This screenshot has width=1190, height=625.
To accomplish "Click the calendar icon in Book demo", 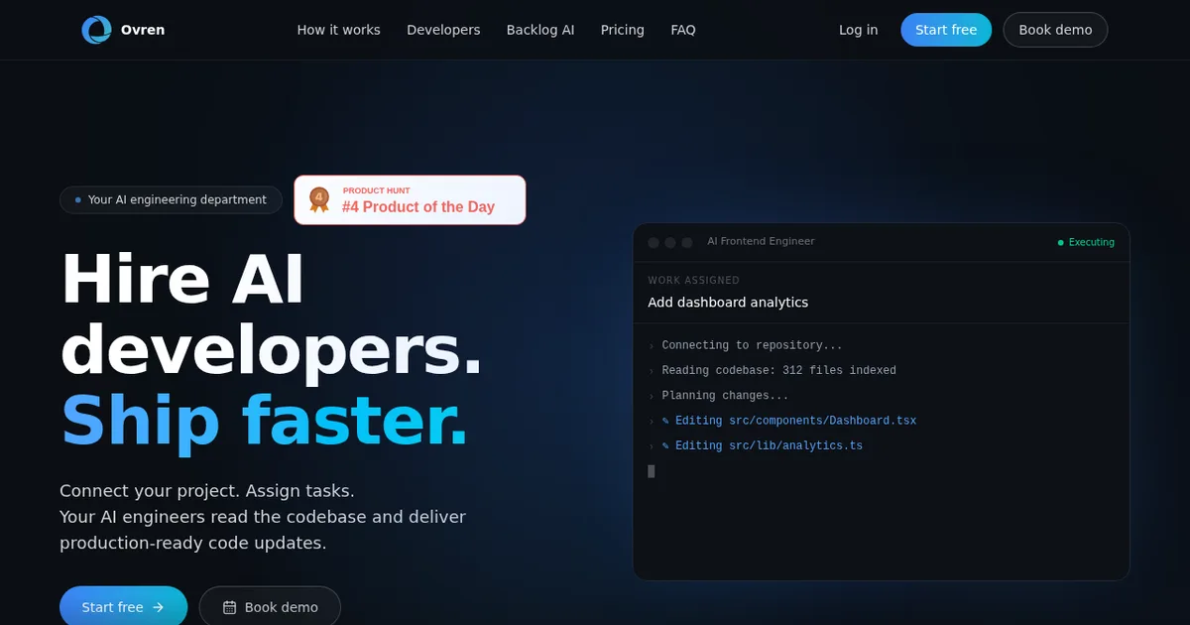I will click(x=229, y=607).
